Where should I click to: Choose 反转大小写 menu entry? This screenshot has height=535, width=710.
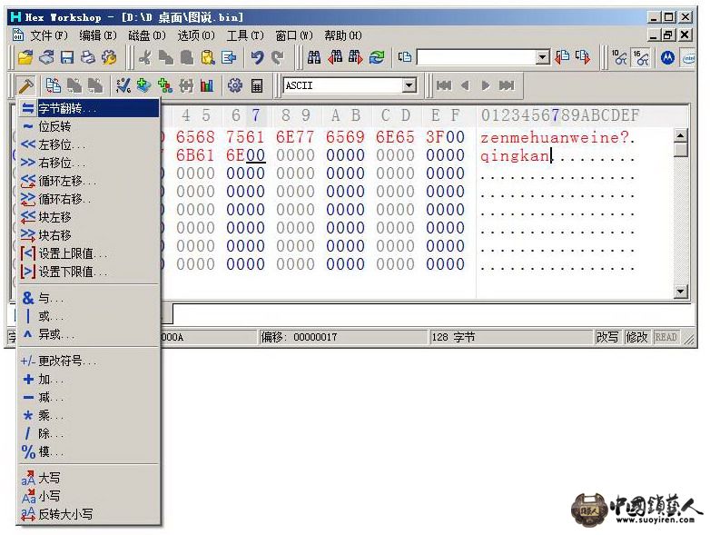click(89, 514)
